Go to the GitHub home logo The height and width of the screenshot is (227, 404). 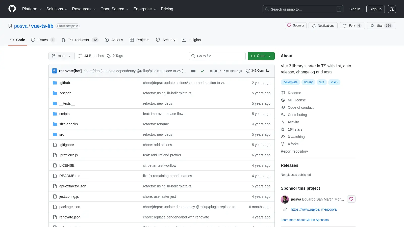pos(12,9)
